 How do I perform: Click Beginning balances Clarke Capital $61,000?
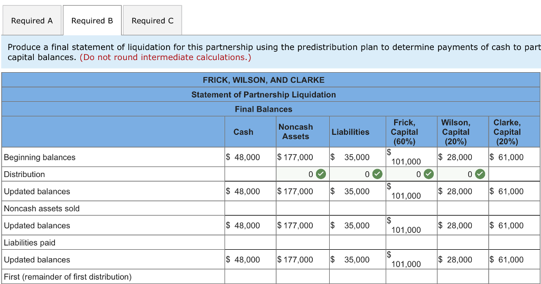click(507, 158)
